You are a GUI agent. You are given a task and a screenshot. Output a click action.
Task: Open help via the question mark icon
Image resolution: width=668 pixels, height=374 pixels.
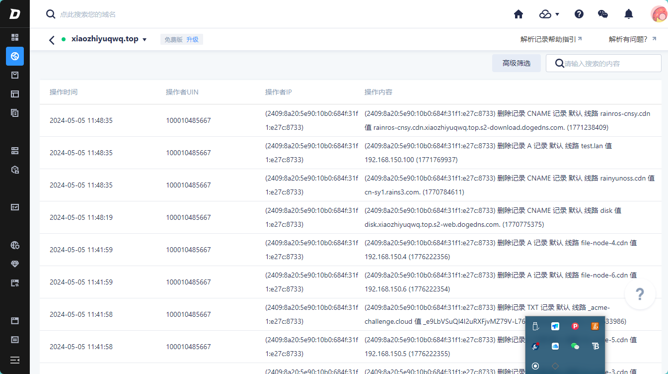click(579, 14)
